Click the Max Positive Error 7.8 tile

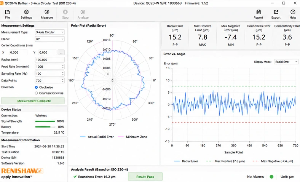coord(203,35)
